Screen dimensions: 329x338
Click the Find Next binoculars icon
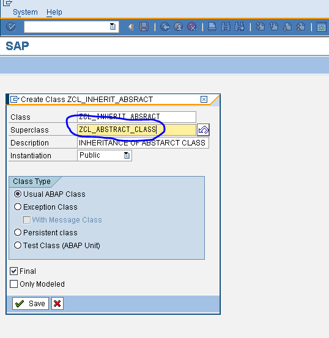(240, 27)
